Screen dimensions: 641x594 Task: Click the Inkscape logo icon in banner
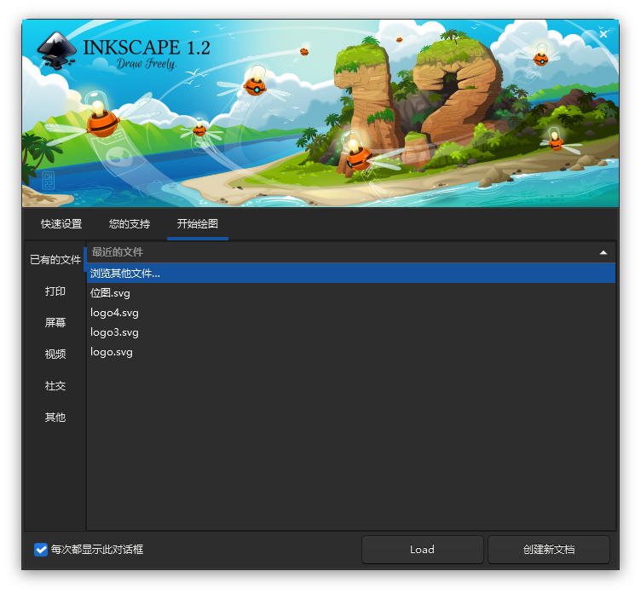click(x=57, y=50)
